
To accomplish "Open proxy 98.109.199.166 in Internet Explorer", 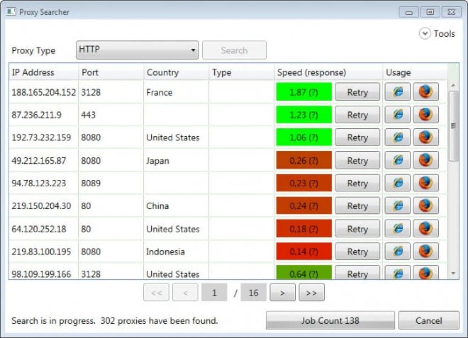I will click(397, 273).
